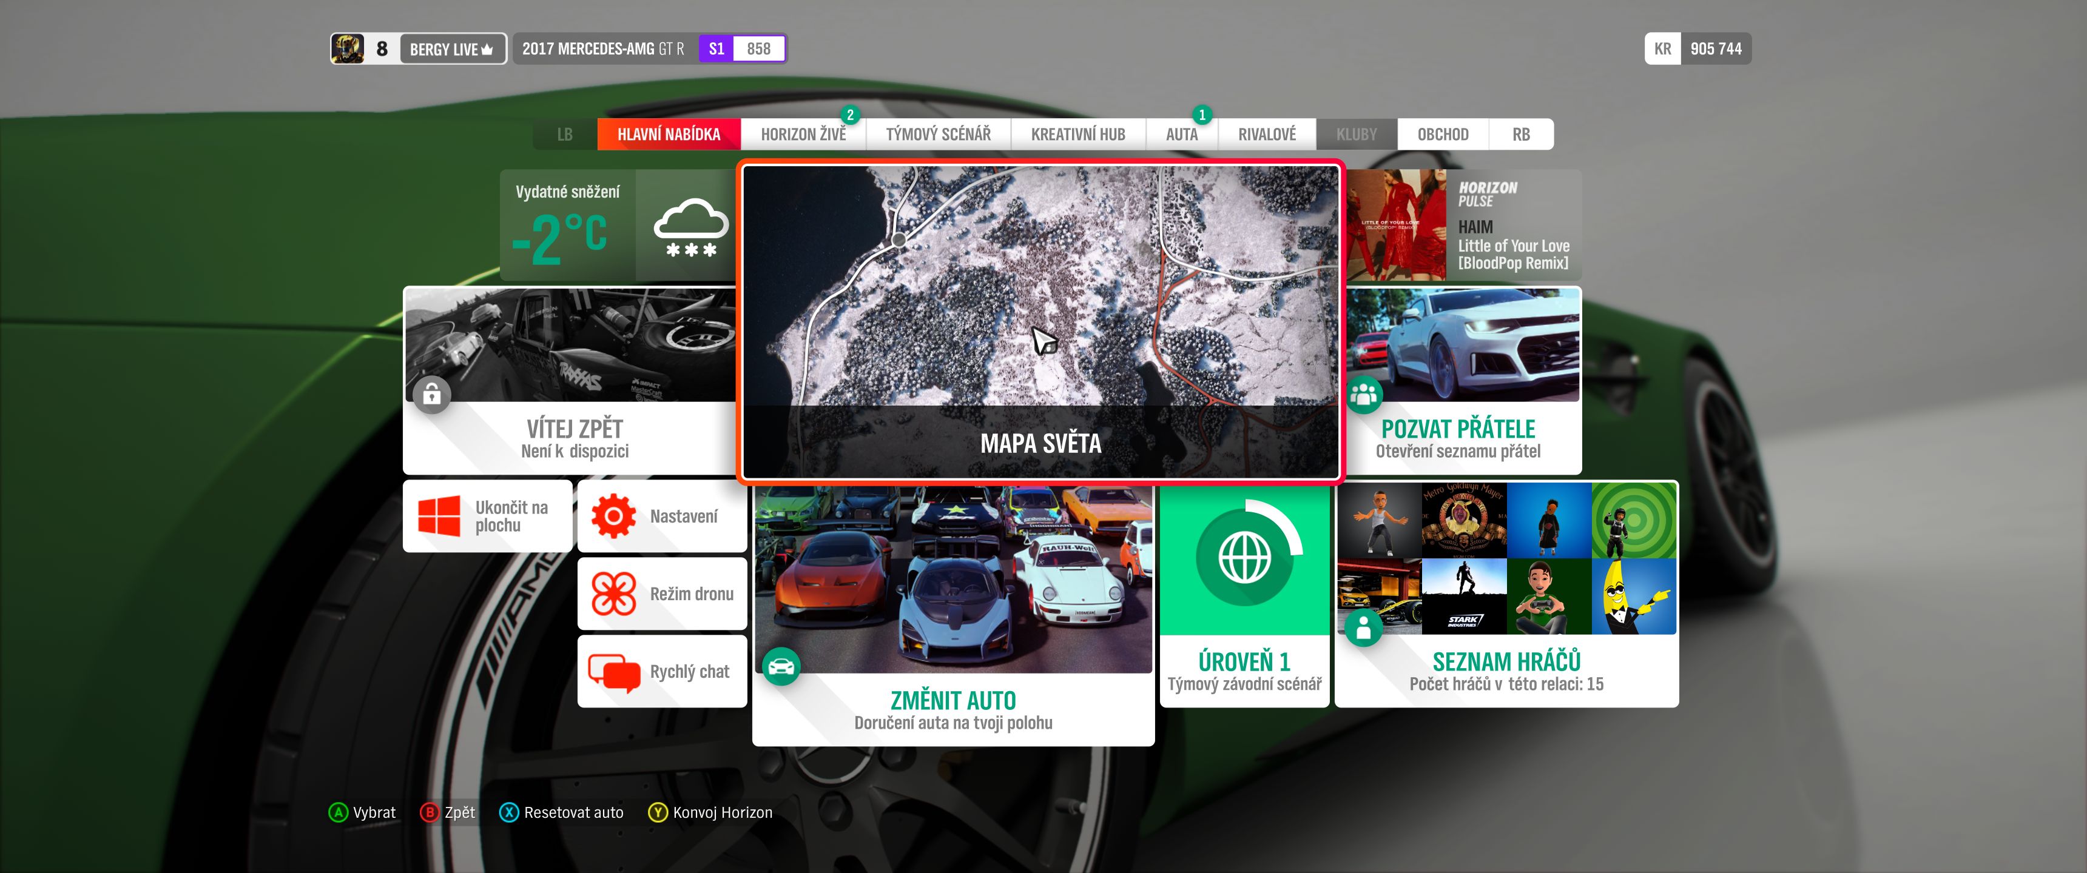Click the padlock icon on Vítej zpět tile
The image size is (2087, 873).
click(x=432, y=395)
